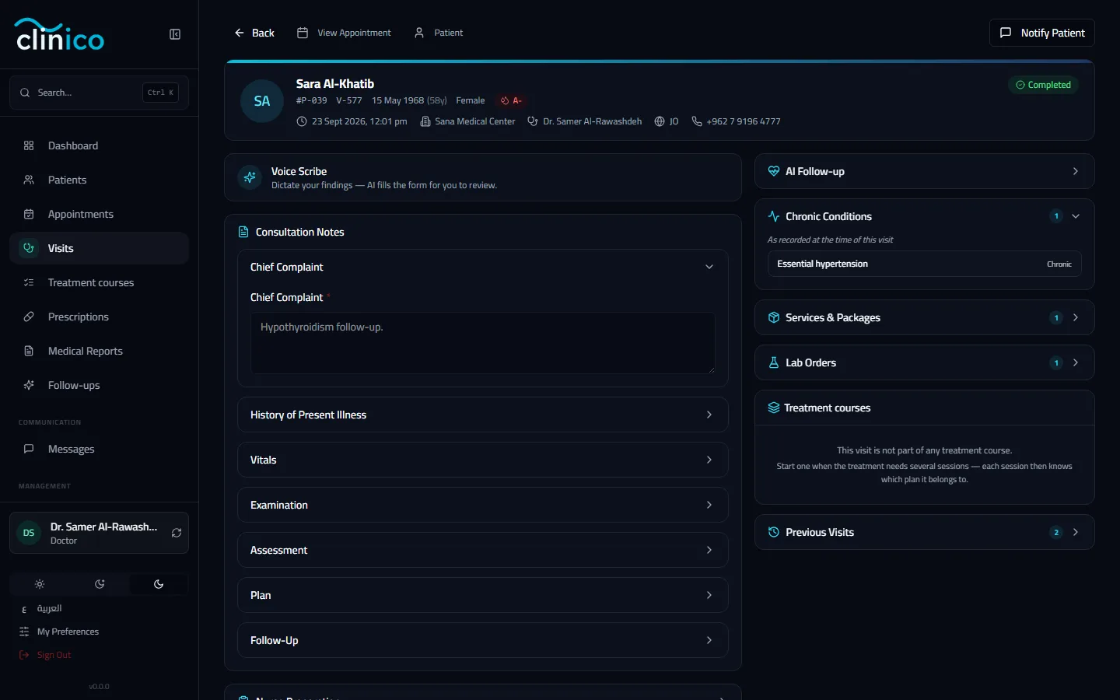Image resolution: width=1120 pixels, height=700 pixels.
Task: Click the Voice Scribe sparkle icon
Action: [250, 177]
